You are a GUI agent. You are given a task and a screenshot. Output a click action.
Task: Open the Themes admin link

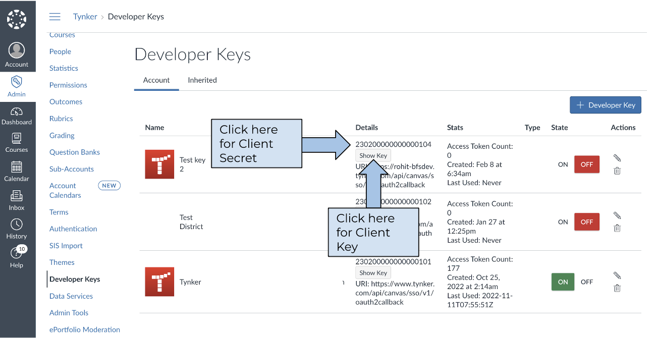(62, 262)
